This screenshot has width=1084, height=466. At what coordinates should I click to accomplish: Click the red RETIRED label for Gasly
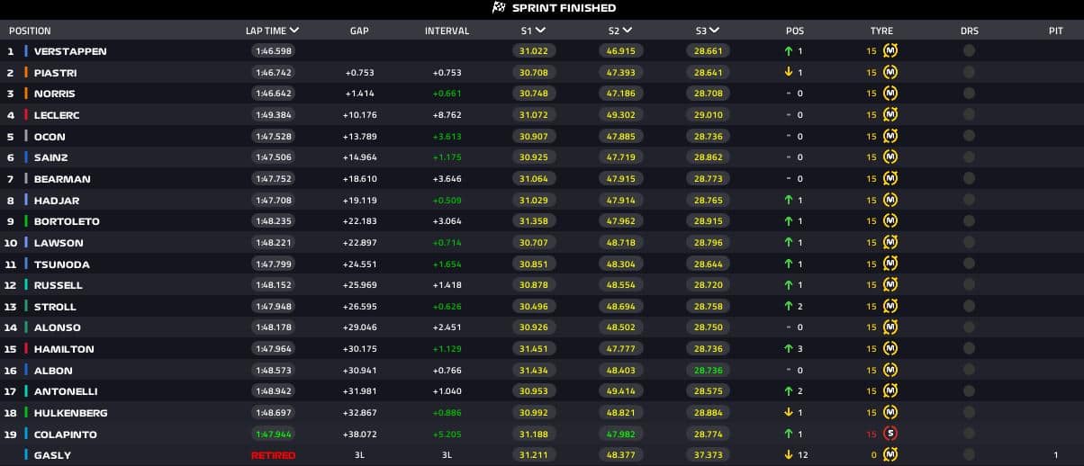tap(273, 455)
